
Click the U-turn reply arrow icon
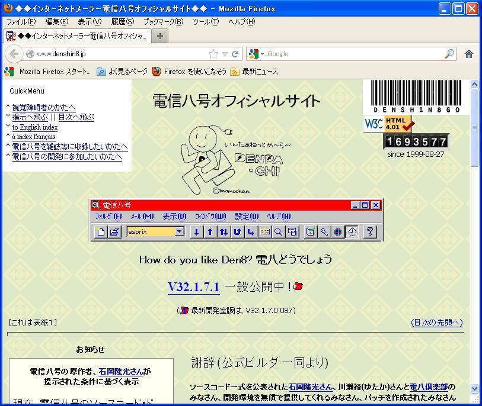[237, 231]
